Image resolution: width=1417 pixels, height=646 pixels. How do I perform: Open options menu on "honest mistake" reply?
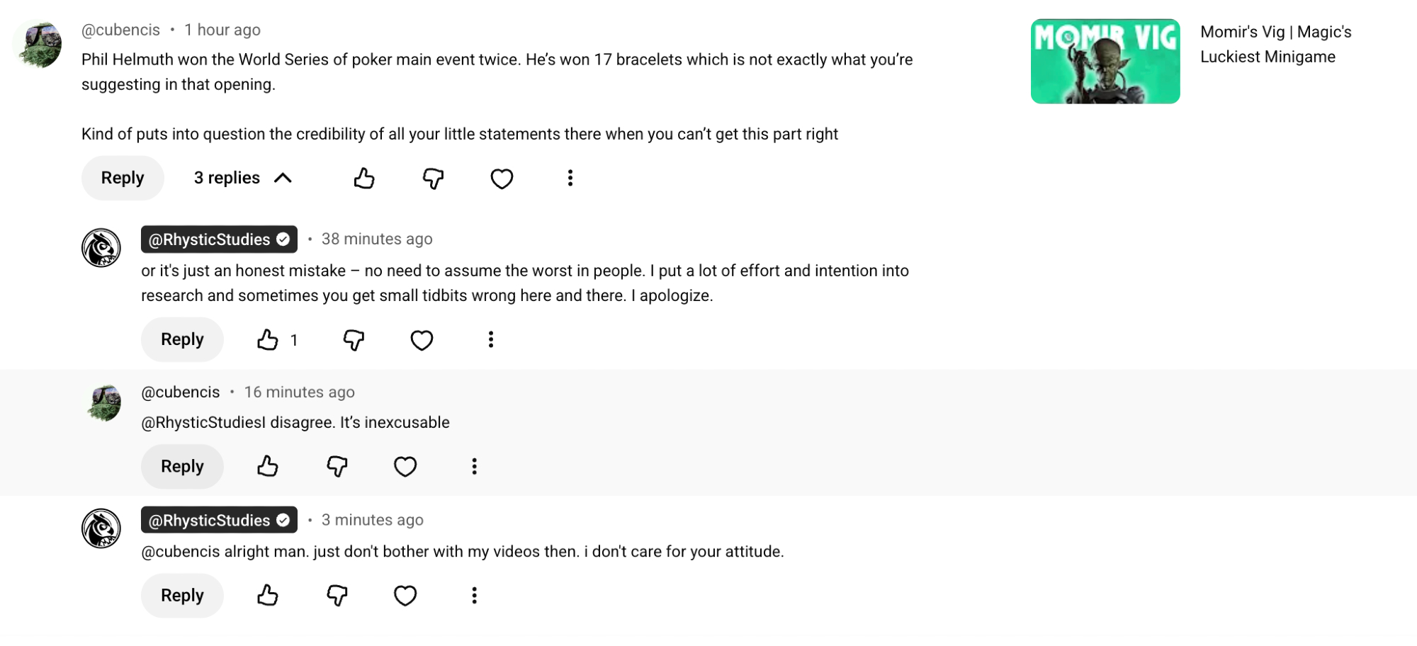click(x=490, y=340)
